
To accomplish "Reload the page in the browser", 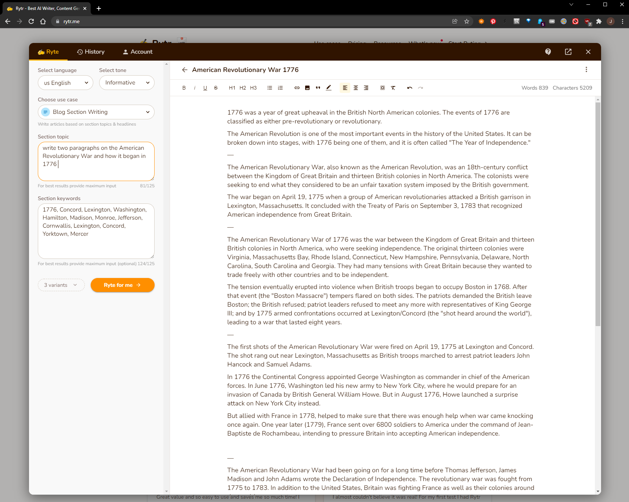I will coord(31,21).
